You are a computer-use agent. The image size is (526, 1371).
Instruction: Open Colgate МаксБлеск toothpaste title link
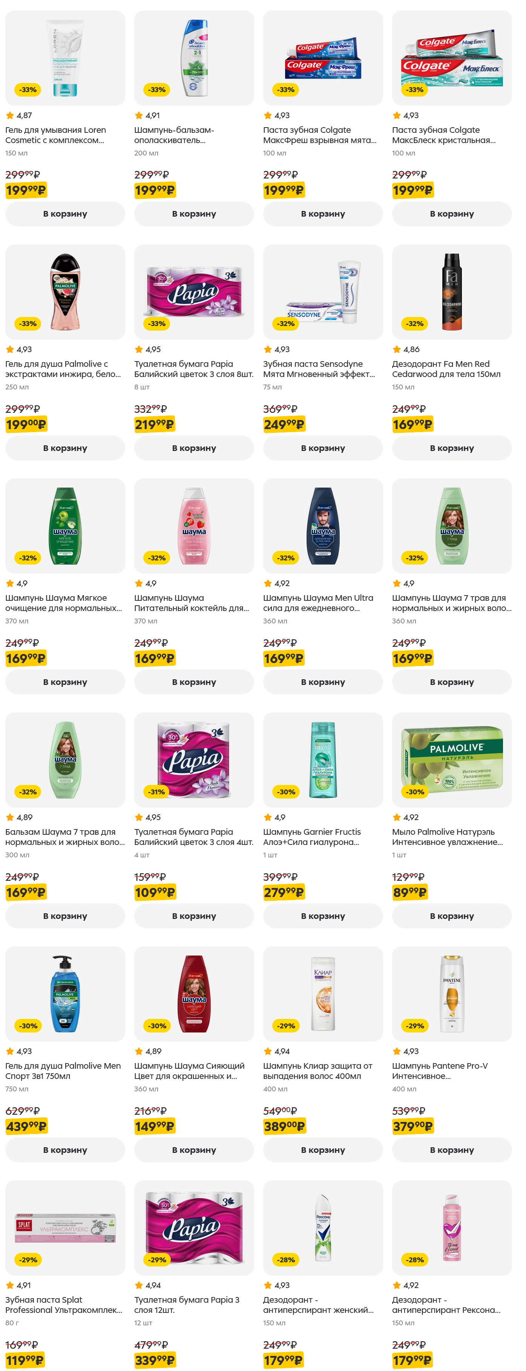(x=443, y=135)
